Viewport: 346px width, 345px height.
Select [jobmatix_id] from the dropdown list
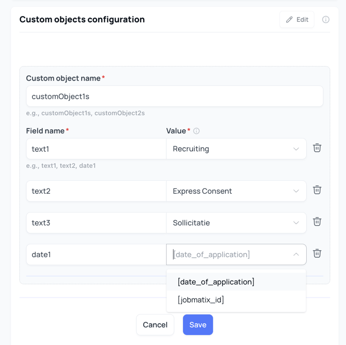pos(201,300)
